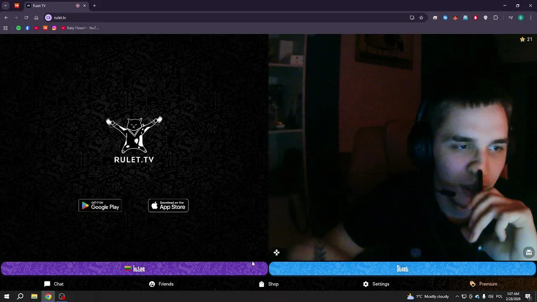Click the camera permission icon in address bar
This screenshot has width=537, height=302.
point(48,18)
